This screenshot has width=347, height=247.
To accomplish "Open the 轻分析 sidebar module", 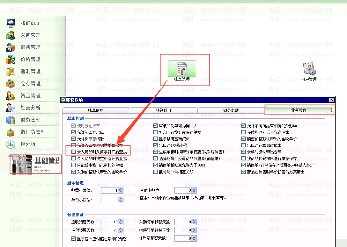I will click(x=11, y=144).
